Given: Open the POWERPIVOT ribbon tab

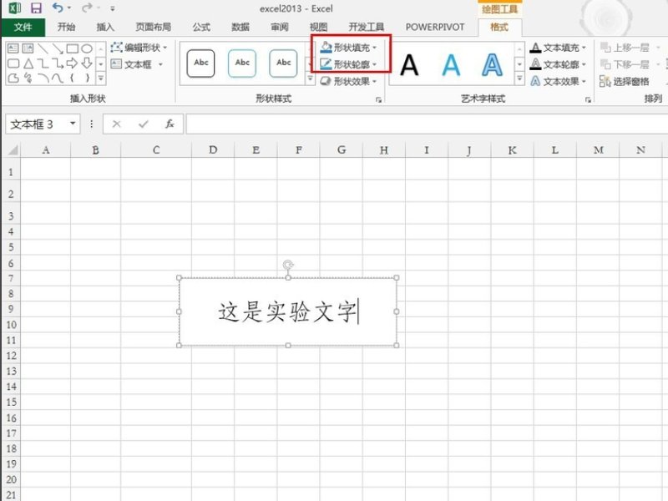Looking at the screenshot, I should [x=433, y=27].
